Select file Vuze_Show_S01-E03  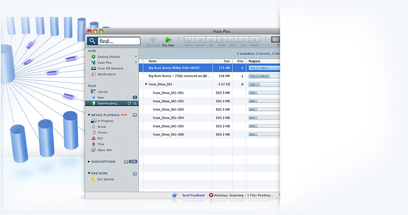coord(168,109)
